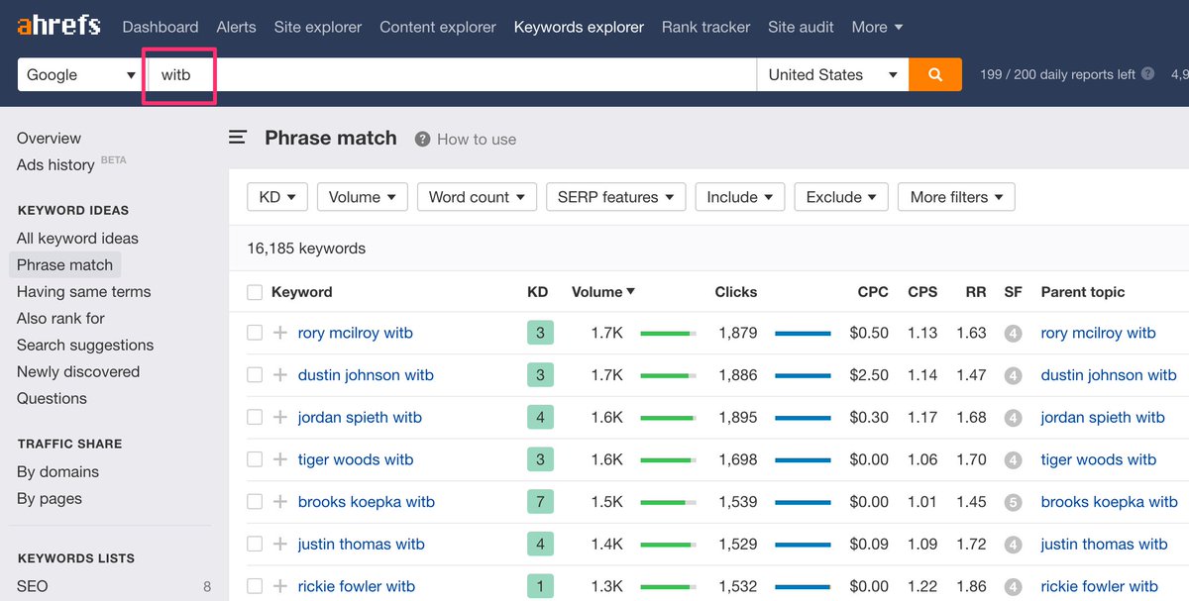1189x601 pixels.
Task: Open Site explorer in top navigation
Action: point(318,27)
